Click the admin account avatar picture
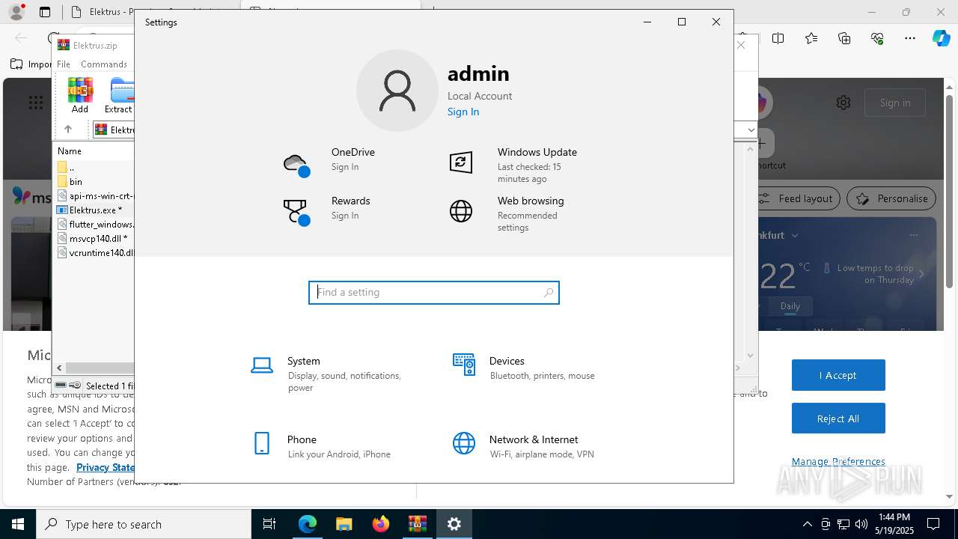Screen dimensions: 958x539 397,91
